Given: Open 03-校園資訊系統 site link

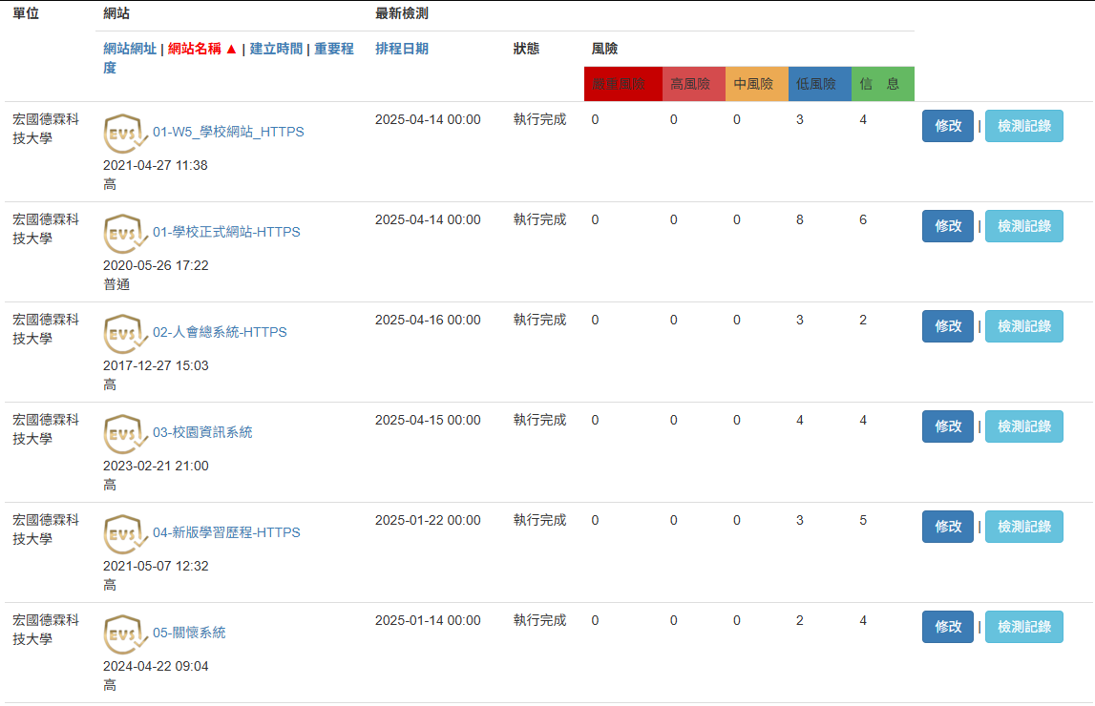Looking at the screenshot, I should tap(202, 432).
